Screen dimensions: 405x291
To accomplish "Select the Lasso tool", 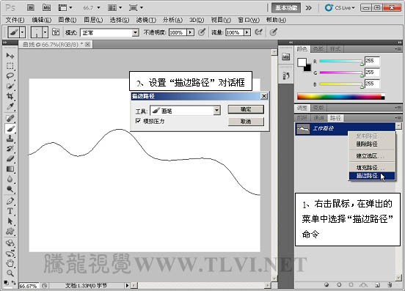I will pyautogui.click(x=10, y=75).
